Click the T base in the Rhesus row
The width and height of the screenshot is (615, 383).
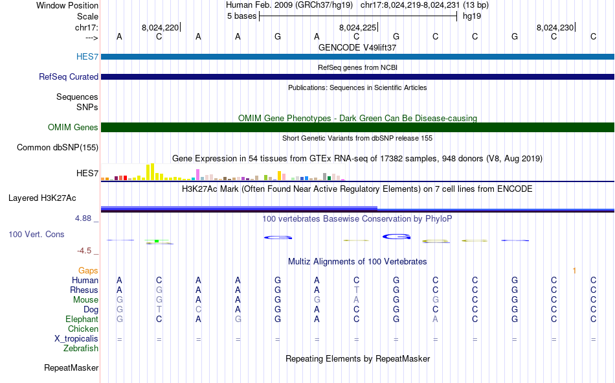click(356, 290)
